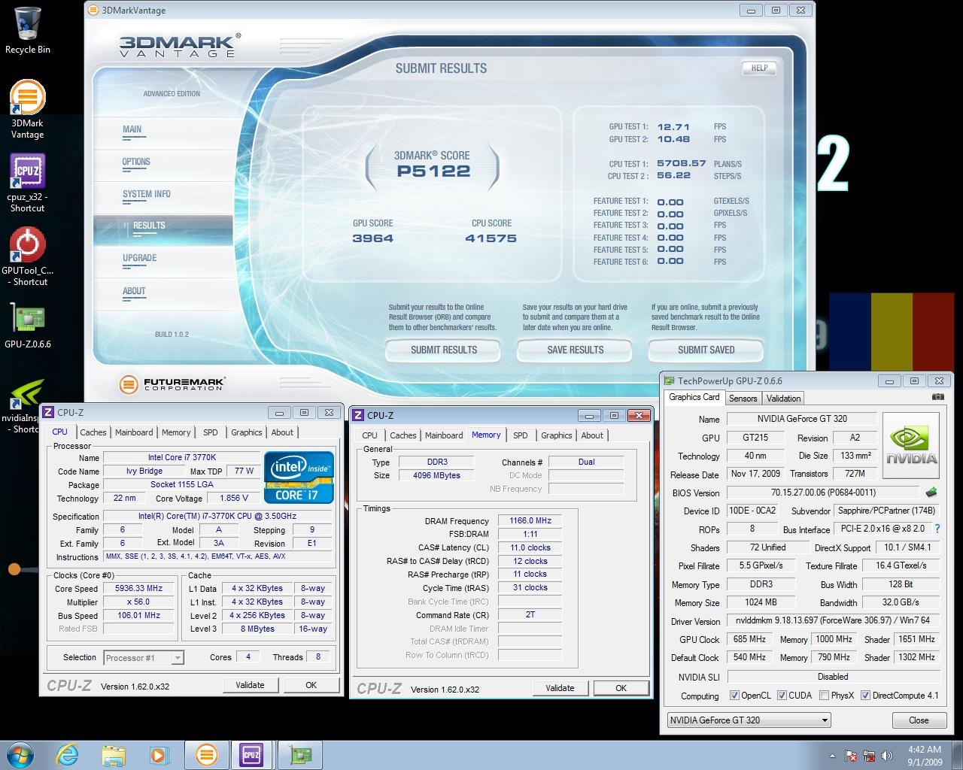963x770 pixels.
Task: Open Internet Explorer from the taskbar
Action: (68, 754)
